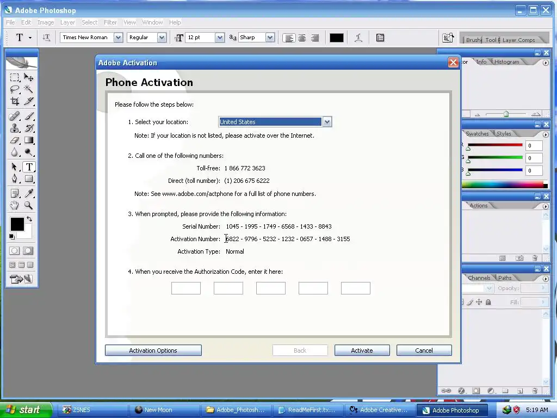The image size is (557, 418).
Task: Click the first Authorization Code field
Action: (x=186, y=288)
